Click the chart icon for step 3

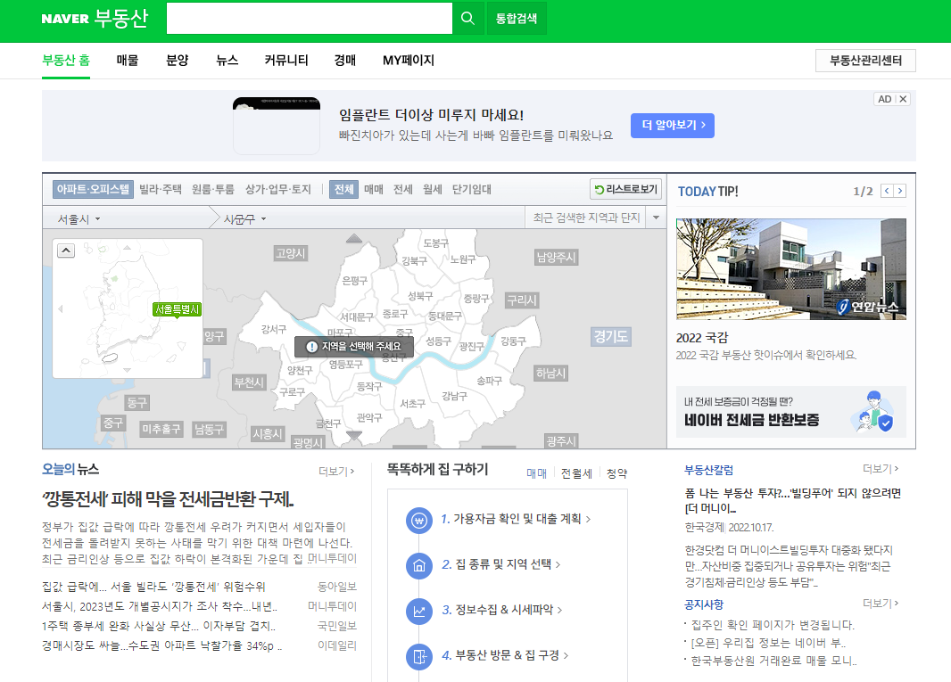click(x=418, y=611)
